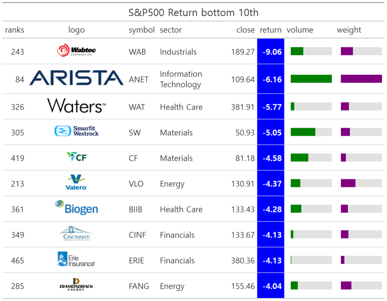
Task: Select the return value -4.04
Action: click(x=272, y=286)
